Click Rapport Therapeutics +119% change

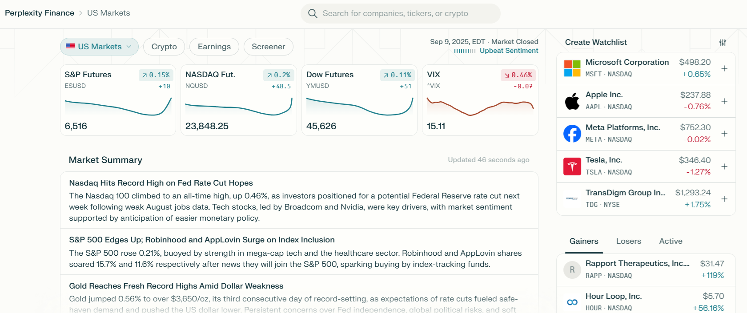(713, 275)
